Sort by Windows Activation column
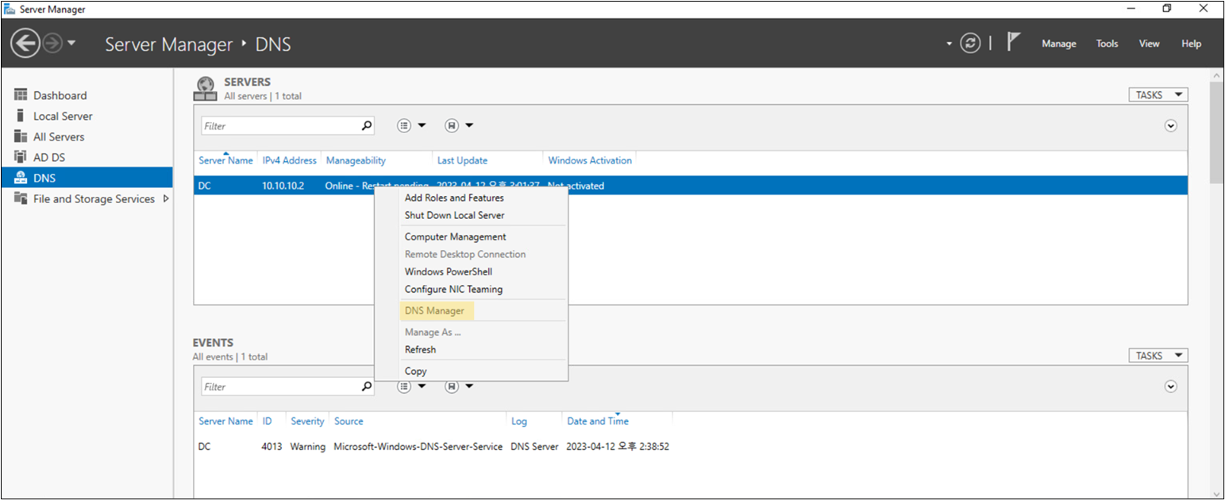 tap(590, 160)
